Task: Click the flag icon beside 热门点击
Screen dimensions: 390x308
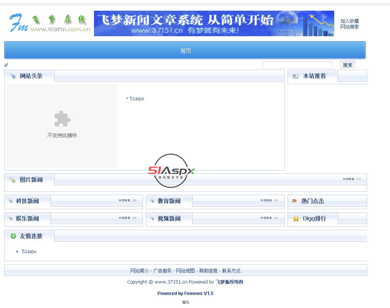Action: (295, 201)
